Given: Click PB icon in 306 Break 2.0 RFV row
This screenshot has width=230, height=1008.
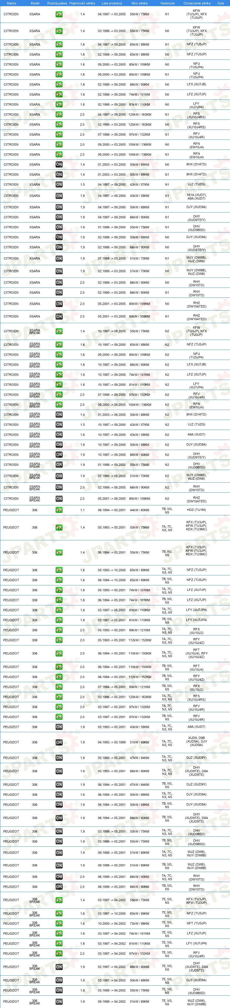Looking at the screenshot, I should point(59,954).
